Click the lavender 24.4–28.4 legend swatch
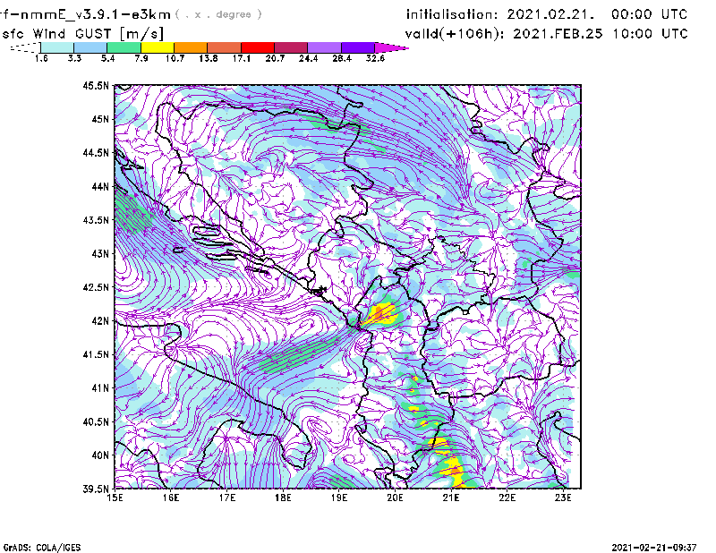Image resolution: width=716 pixels, height=553 pixels. [x=325, y=47]
